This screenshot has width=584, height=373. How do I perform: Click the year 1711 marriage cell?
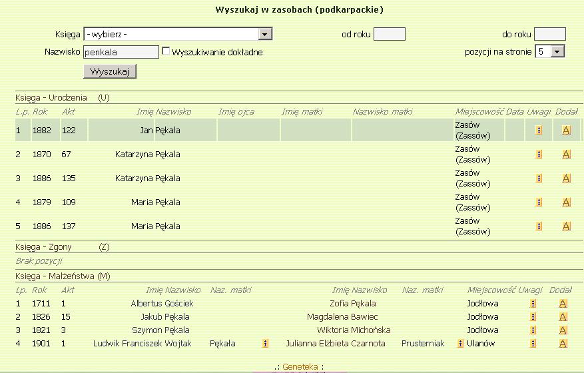click(x=41, y=303)
